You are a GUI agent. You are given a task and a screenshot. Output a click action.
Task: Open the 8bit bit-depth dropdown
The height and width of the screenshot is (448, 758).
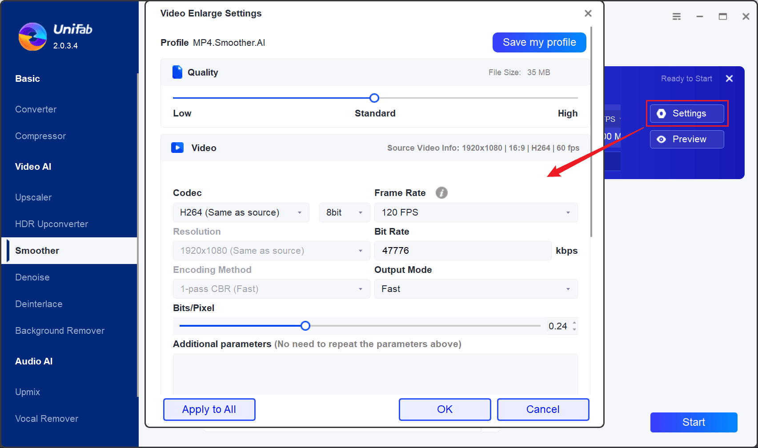(x=345, y=212)
